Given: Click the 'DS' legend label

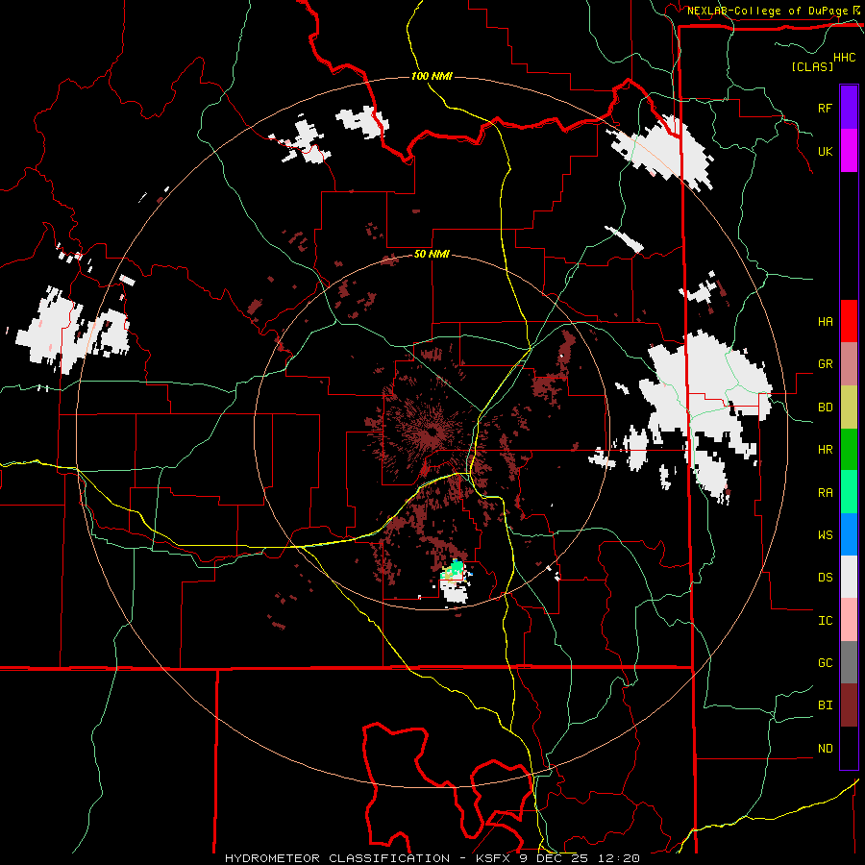Looking at the screenshot, I should (825, 578).
